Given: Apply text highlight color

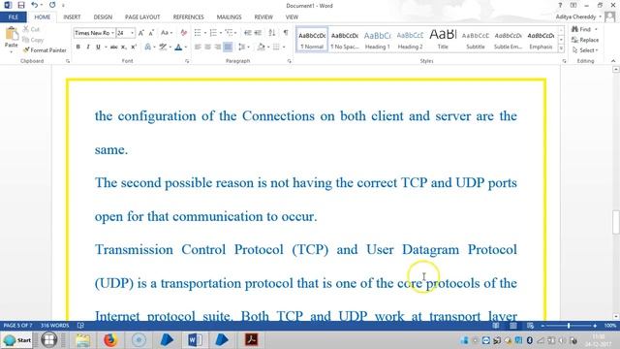Looking at the screenshot, I should coord(163,47).
